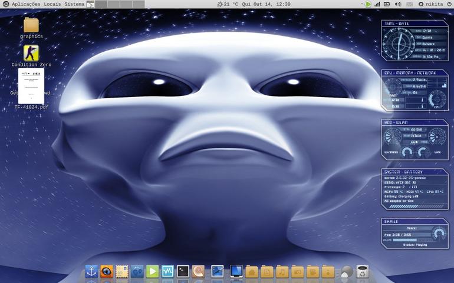454x283 pixels.
Task: Open the network signal indicator
Action: (377, 4)
